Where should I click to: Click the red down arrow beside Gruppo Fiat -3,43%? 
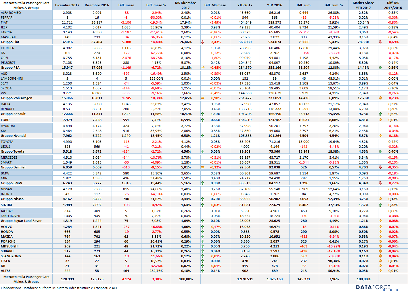pos(202,42)
